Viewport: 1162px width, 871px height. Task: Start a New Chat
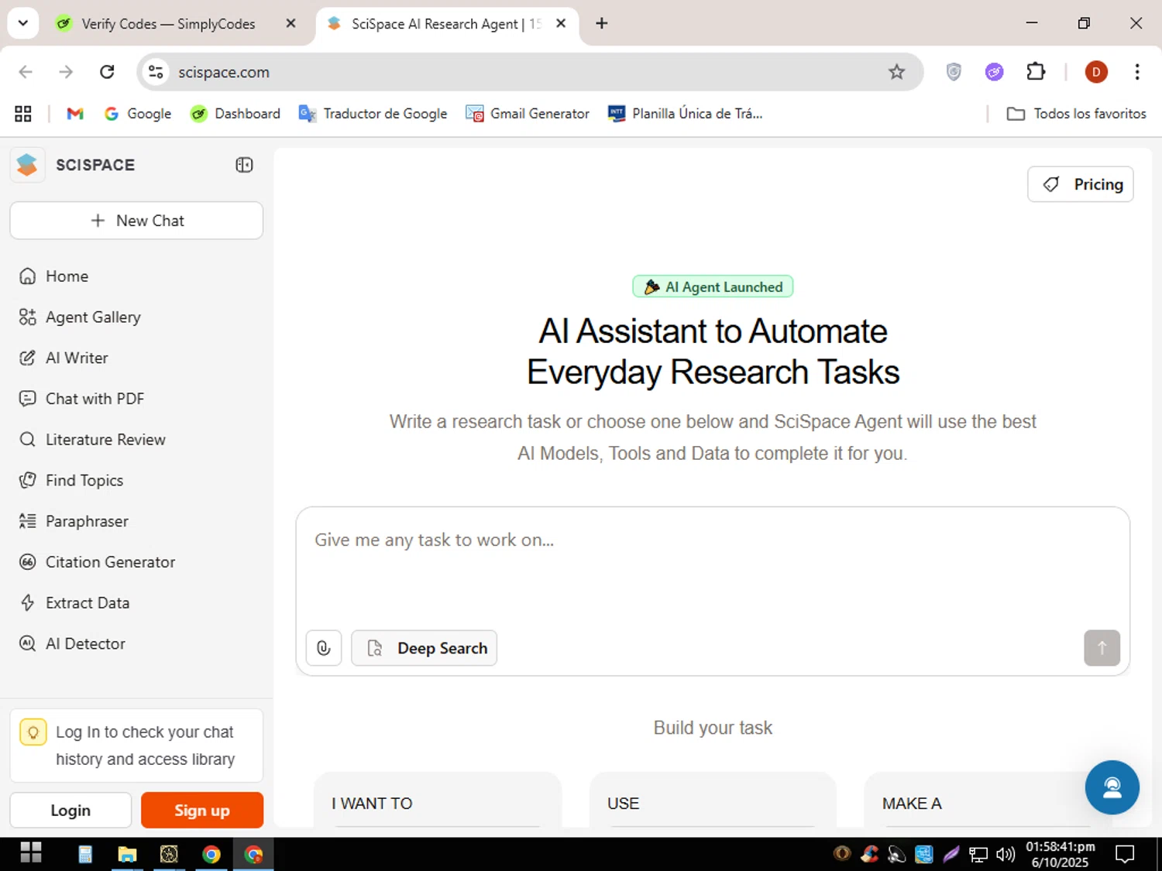tap(136, 221)
